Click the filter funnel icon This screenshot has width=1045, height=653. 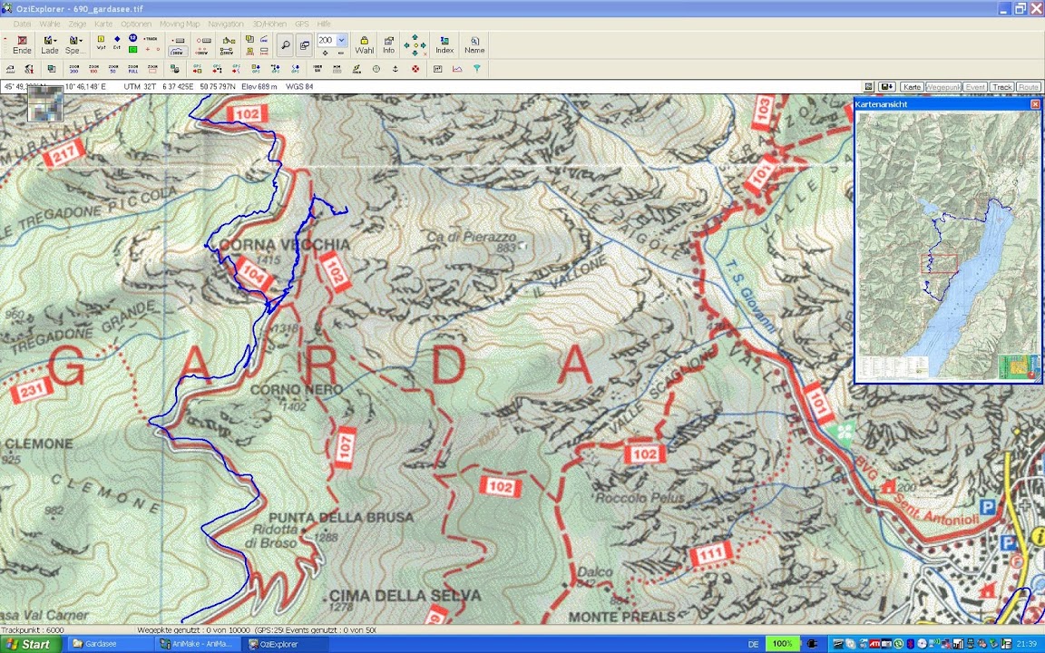click(x=477, y=69)
